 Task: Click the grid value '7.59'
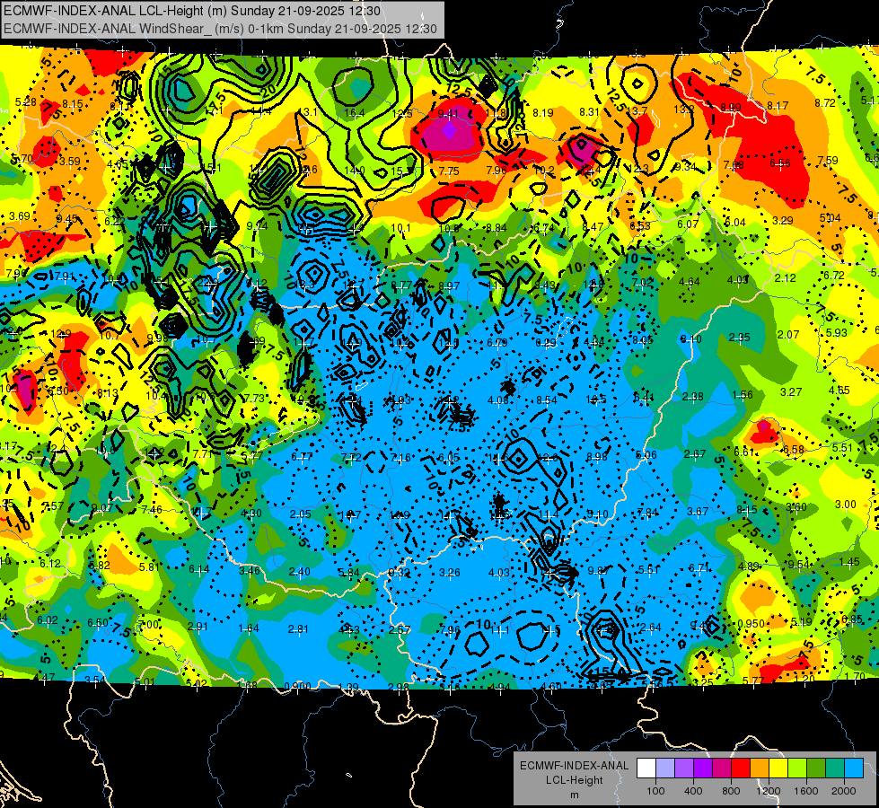[828, 161]
